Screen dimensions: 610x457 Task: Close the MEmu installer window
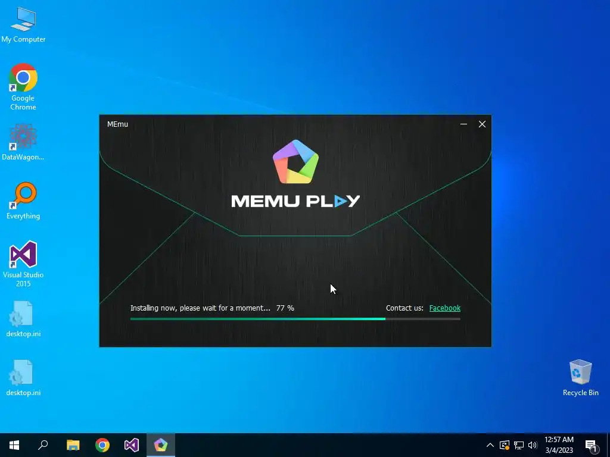pyautogui.click(x=482, y=124)
